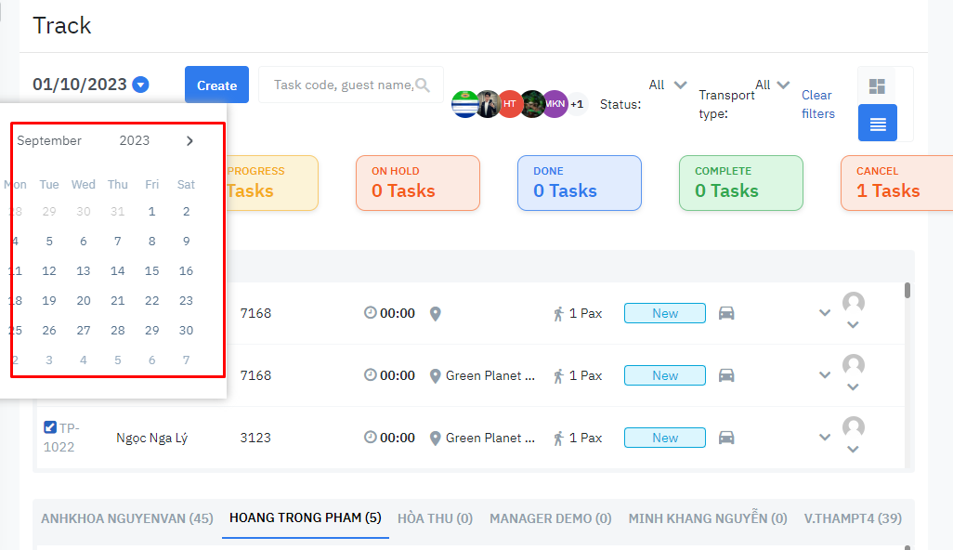Pick September 1 in the calendar
The height and width of the screenshot is (550, 953).
click(152, 212)
